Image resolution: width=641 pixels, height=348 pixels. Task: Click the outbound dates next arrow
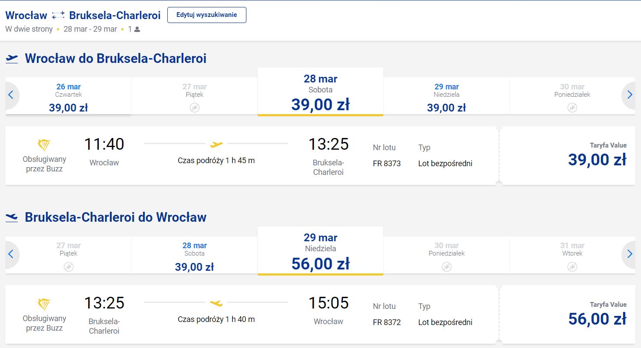pyautogui.click(x=630, y=95)
